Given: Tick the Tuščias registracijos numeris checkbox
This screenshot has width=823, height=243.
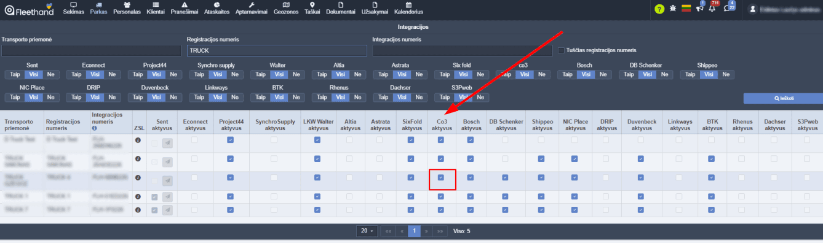Looking at the screenshot, I should pyautogui.click(x=561, y=50).
